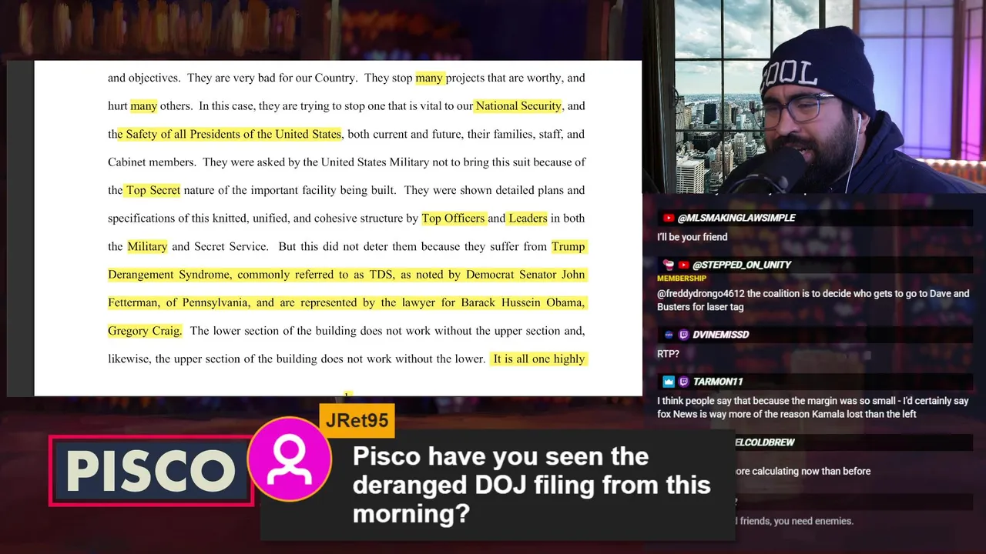Screen dimensions: 986x554
Task: Click the superchat message about DOJ filing
Action: point(532,485)
